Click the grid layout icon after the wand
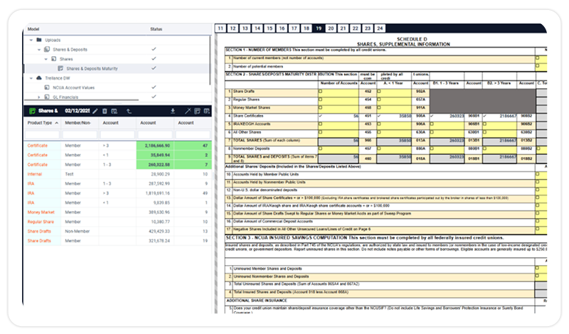The width and height of the screenshot is (569, 334). pos(198,111)
